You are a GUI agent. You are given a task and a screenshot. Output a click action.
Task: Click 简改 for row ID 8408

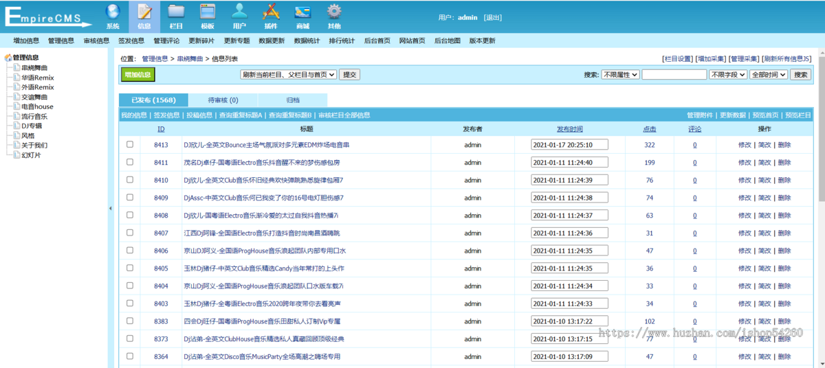tap(764, 216)
